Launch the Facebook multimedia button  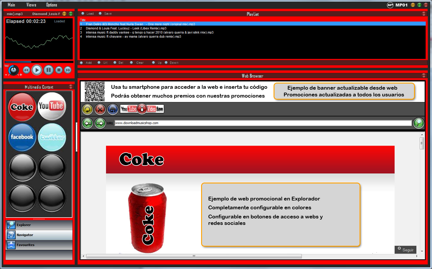pos(22,137)
